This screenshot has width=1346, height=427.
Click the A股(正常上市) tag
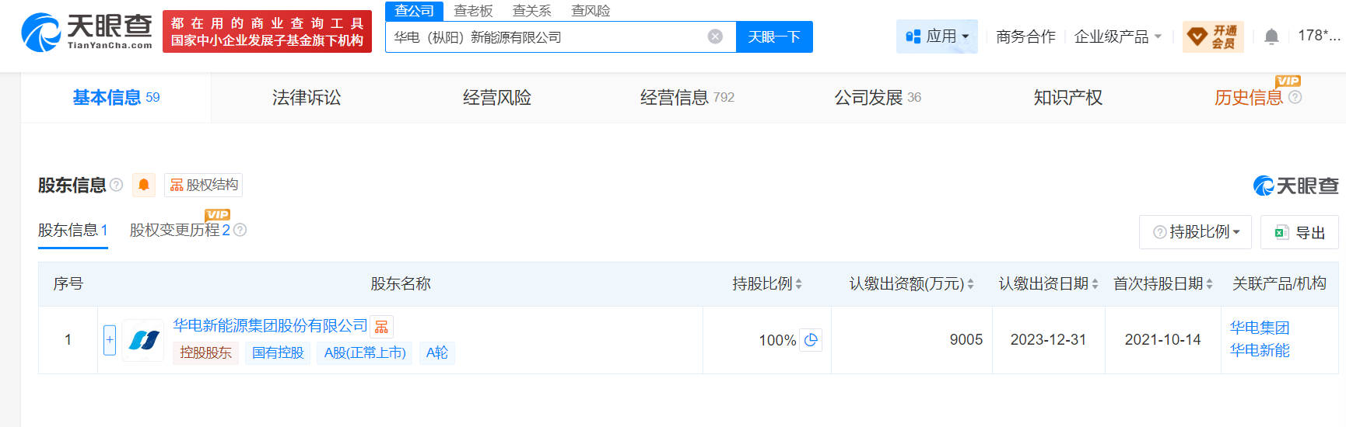click(x=365, y=352)
